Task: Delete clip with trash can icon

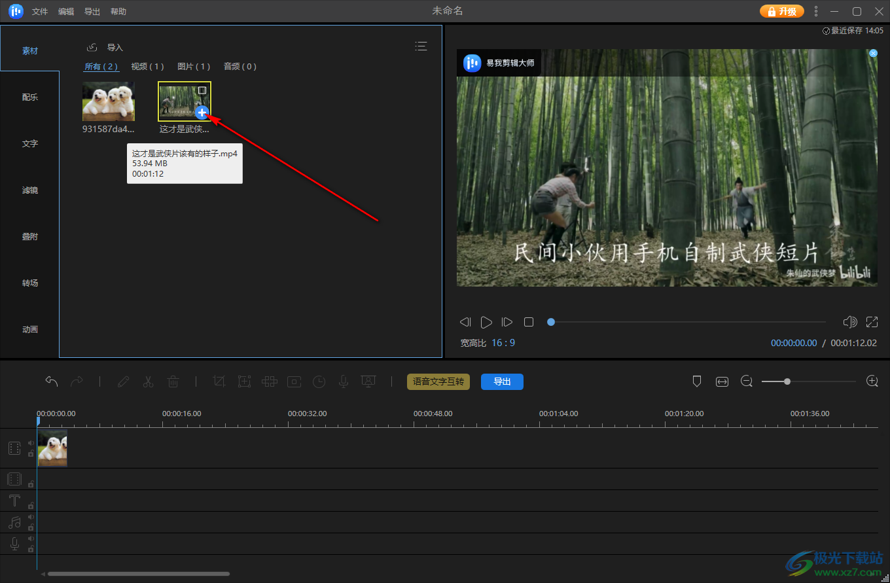Action: (x=173, y=381)
